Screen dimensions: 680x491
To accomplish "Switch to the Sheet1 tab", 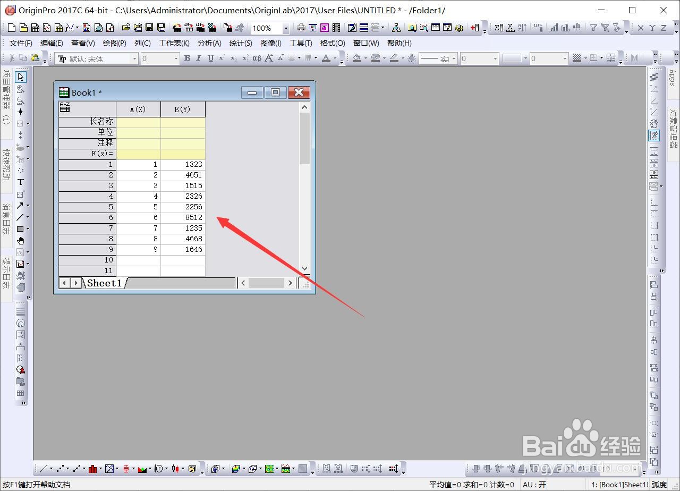I will pos(104,283).
